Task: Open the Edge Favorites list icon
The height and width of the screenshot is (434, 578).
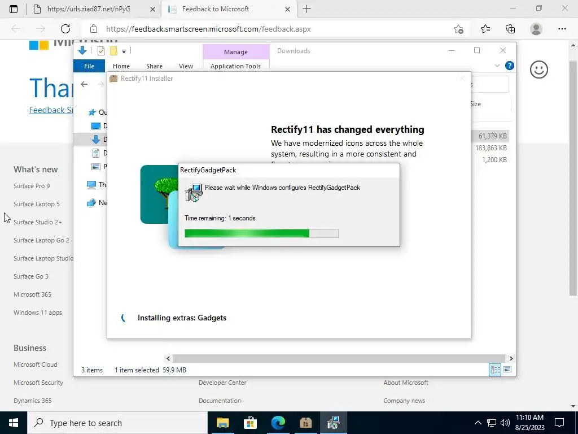Action: [x=485, y=29]
